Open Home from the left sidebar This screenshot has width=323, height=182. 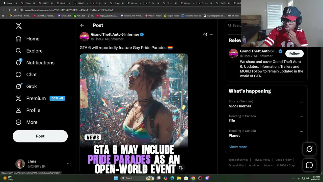(x=28, y=39)
